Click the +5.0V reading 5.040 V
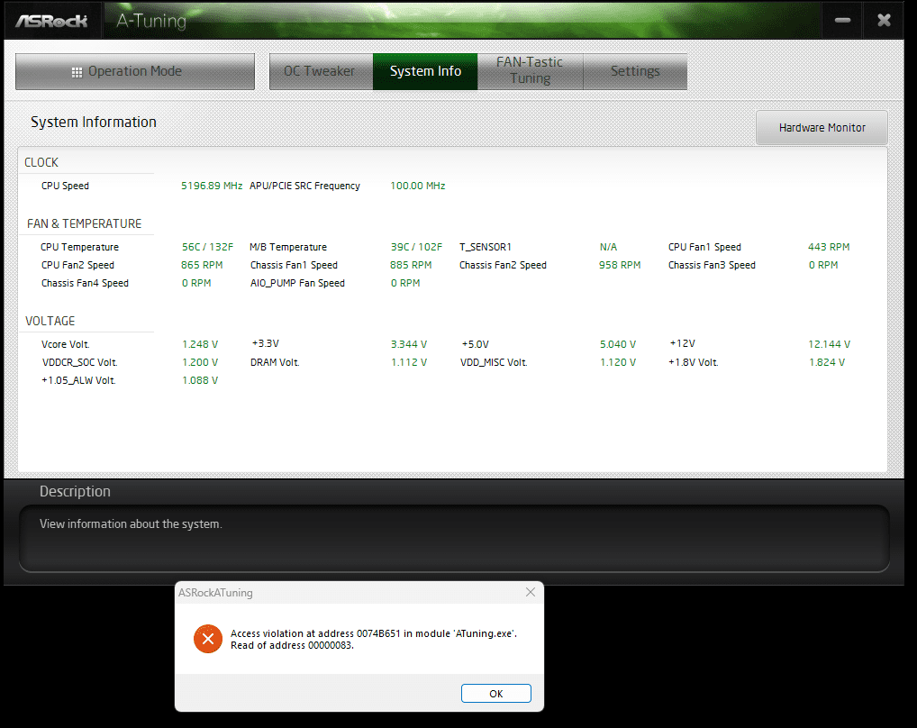The width and height of the screenshot is (917, 728). click(618, 344)
